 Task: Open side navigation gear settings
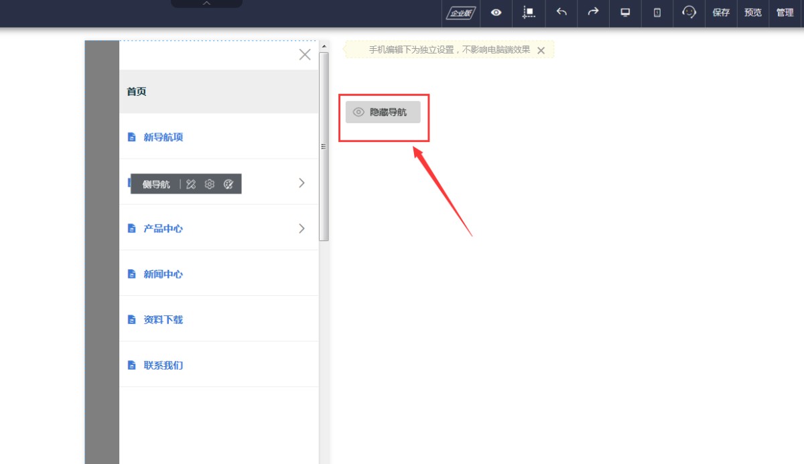[x=210, y=184]
